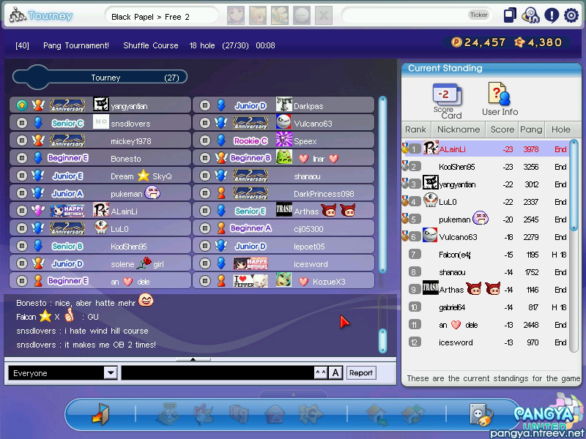586x439 pixels.
Task: Sort standings by Hole column
Action: tap(561, 130)
